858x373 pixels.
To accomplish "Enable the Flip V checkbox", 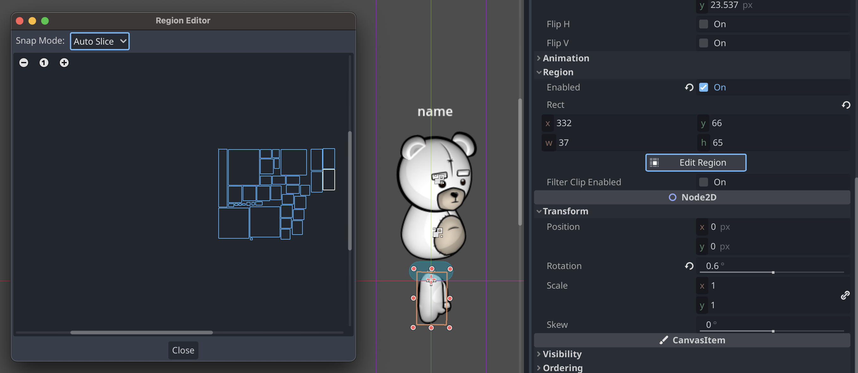I will pos(704,43).
